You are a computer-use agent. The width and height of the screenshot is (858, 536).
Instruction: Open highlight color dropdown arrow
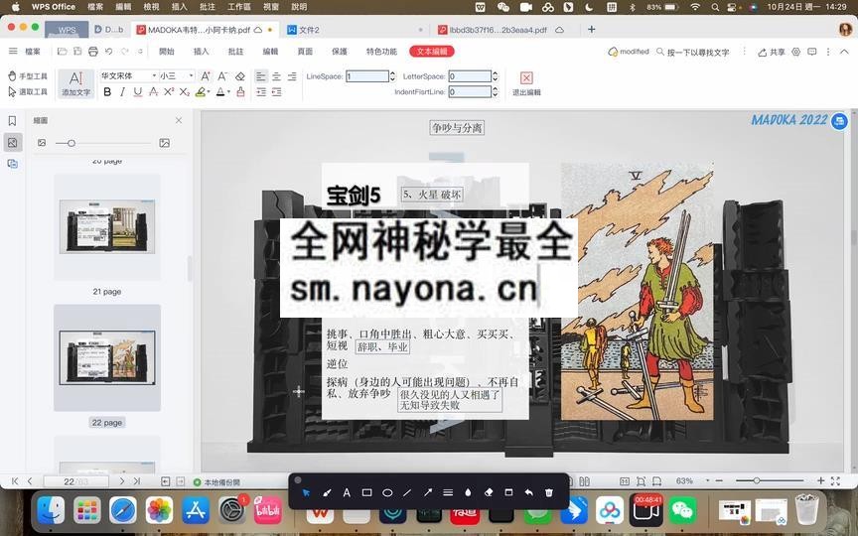click(x=209, y=92)
